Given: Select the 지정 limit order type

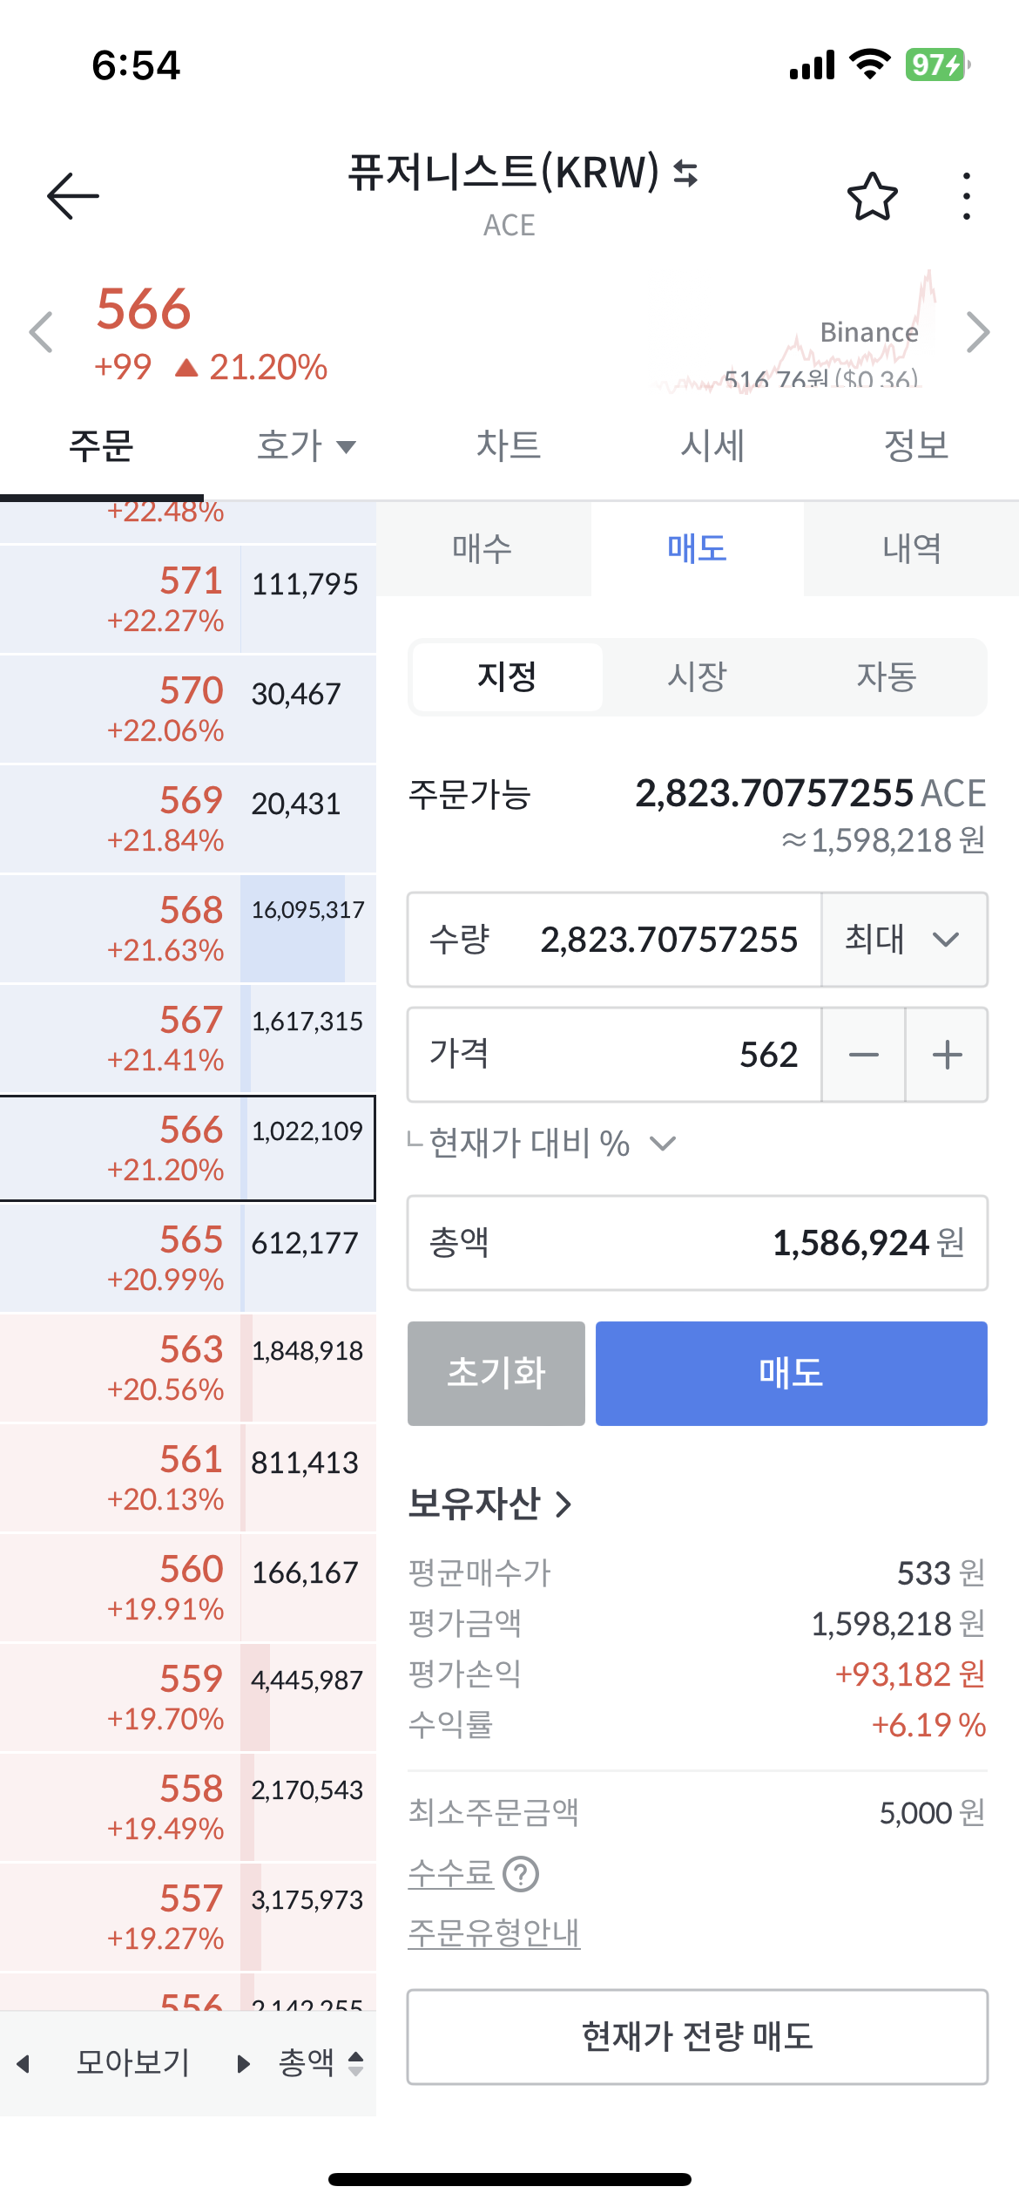Looking at the screenshot, I should coord(507,677).
